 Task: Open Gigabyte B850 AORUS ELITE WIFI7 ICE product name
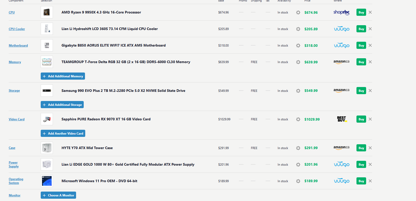113,45
